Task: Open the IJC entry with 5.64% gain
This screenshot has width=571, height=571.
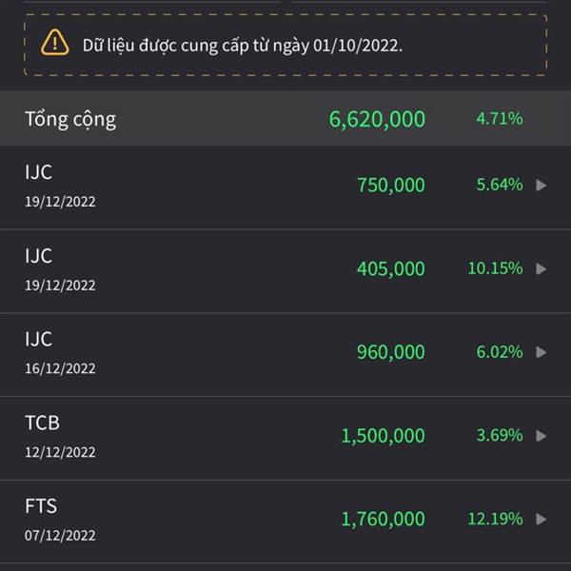Action: pos(285,187)
